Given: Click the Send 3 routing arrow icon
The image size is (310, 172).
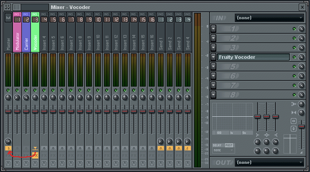Looking at the screenshot, I should (x=179, y=148).
